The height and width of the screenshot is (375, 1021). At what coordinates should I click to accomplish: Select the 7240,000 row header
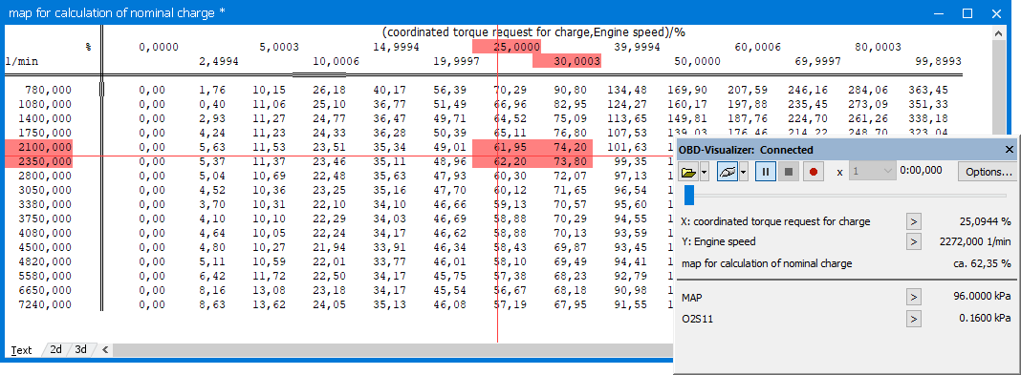click(x=45, y=304)
